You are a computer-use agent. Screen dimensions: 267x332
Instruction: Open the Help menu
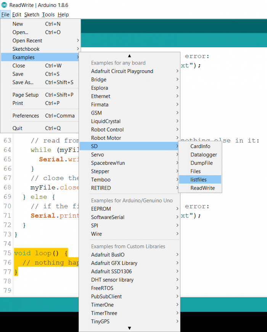[63, 15]
